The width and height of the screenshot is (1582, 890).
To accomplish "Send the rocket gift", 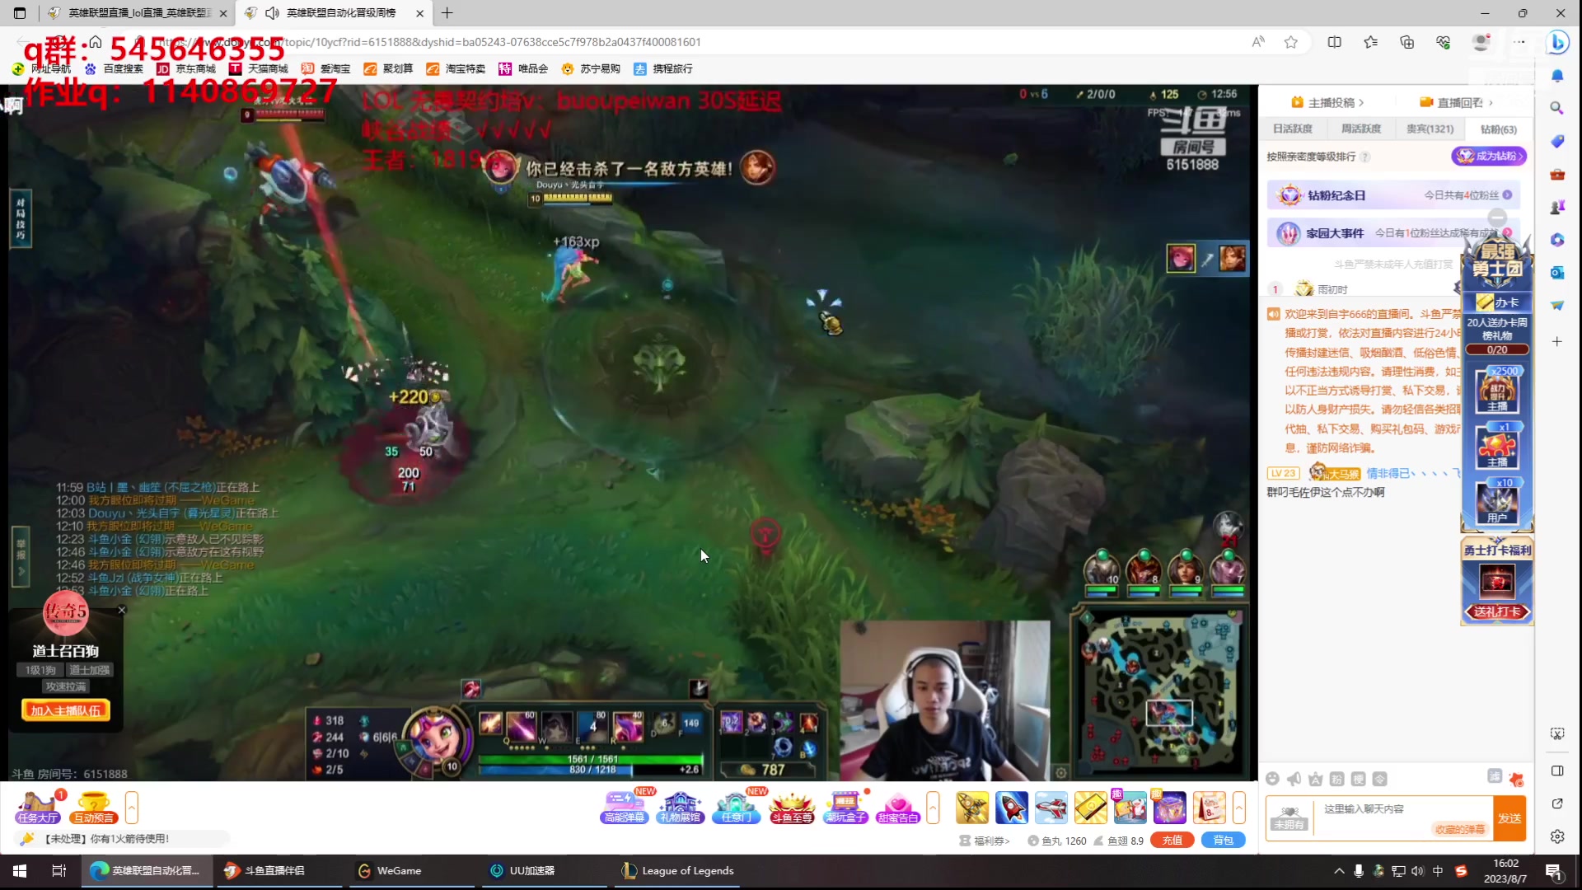I will [1011, 808].
